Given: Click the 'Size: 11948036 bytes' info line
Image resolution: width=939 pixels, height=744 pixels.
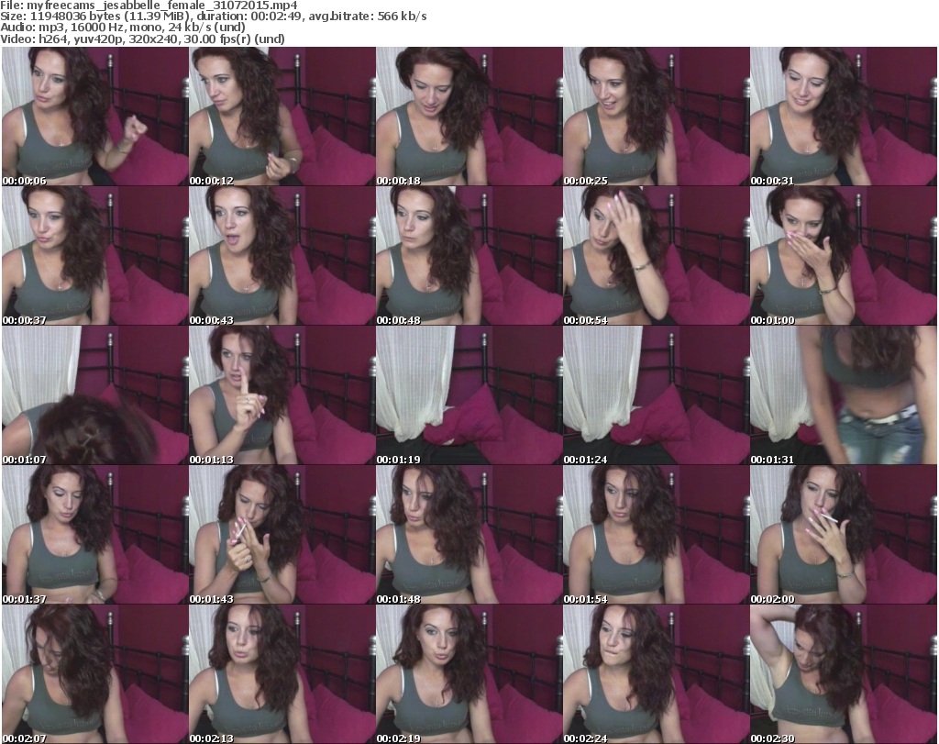Looking at the screenshot, I should (213, 17).
